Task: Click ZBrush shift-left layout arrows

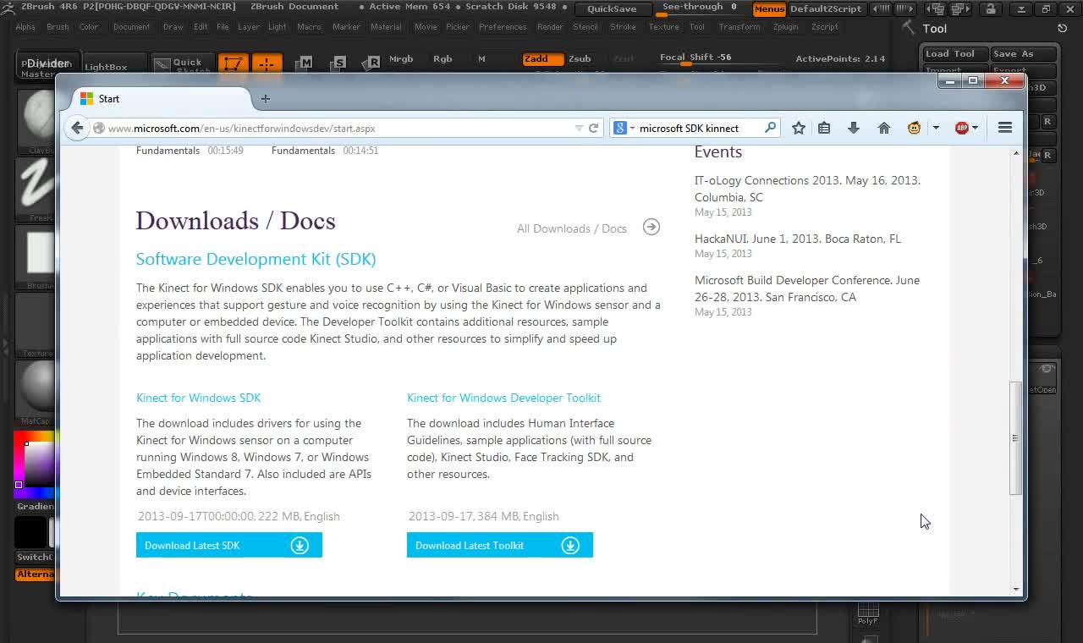Action: tap(882, 9)
